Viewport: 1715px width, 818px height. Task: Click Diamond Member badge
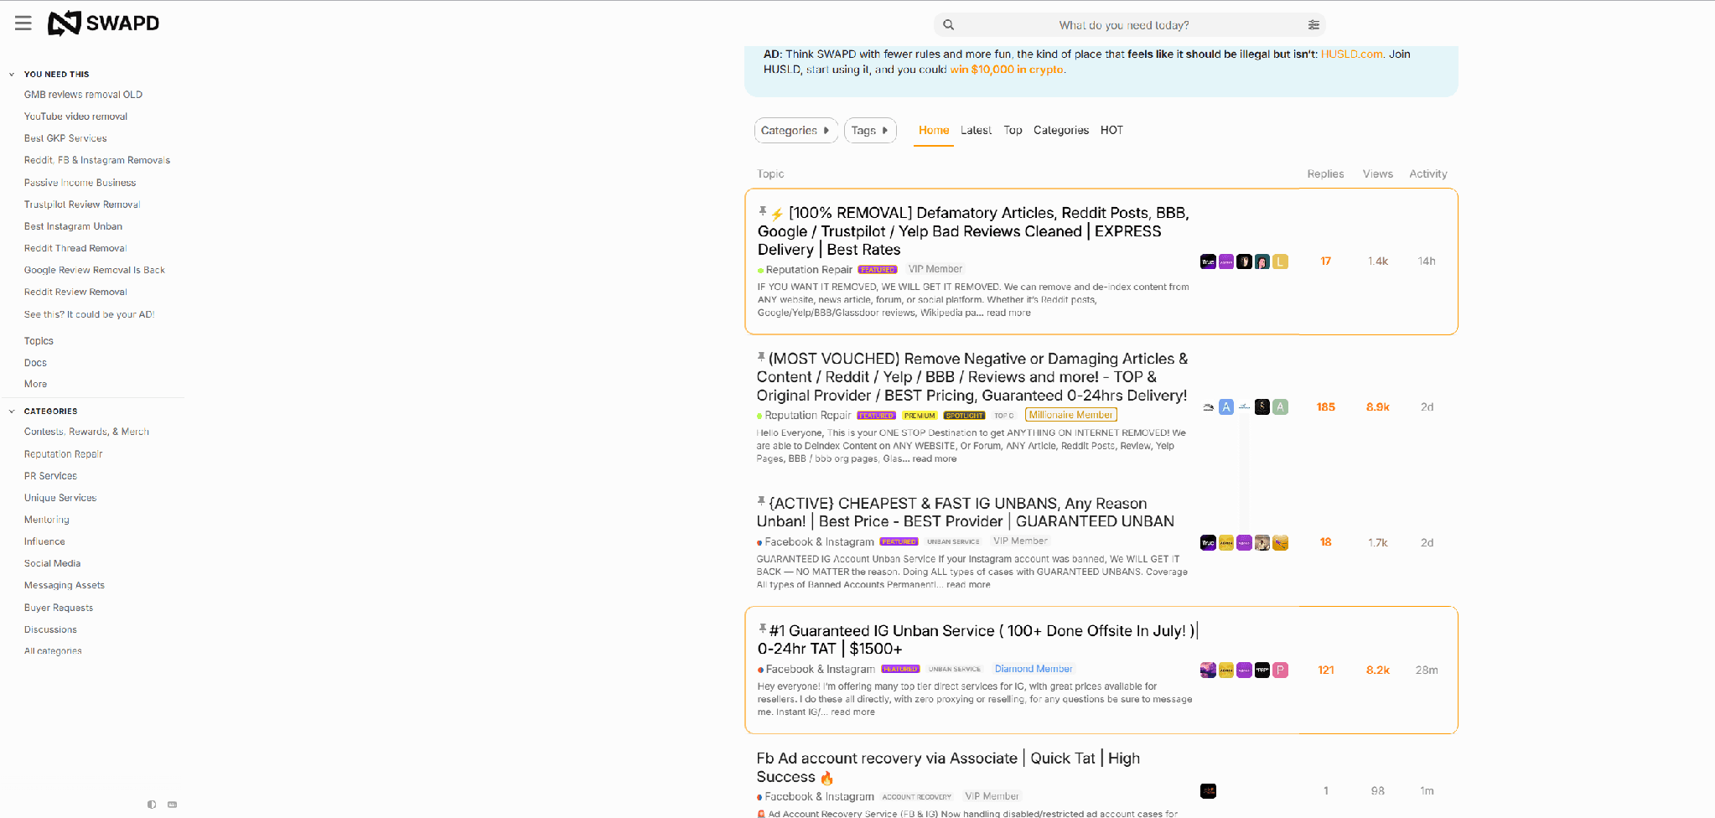tap(1033, 669)
